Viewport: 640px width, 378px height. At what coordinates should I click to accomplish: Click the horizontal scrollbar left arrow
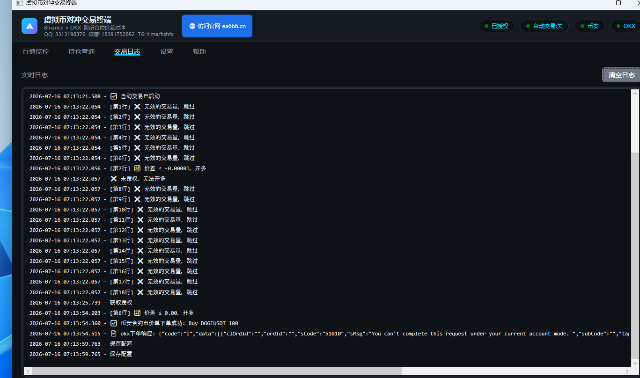(28, 371)
